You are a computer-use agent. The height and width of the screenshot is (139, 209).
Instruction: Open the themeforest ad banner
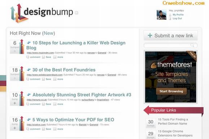pyautogui.click(x=171, y=77)
